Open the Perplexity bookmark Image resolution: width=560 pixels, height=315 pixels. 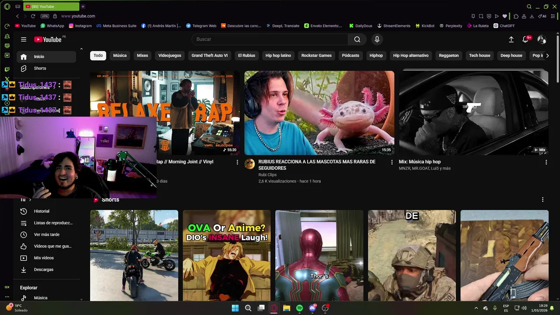450,26
